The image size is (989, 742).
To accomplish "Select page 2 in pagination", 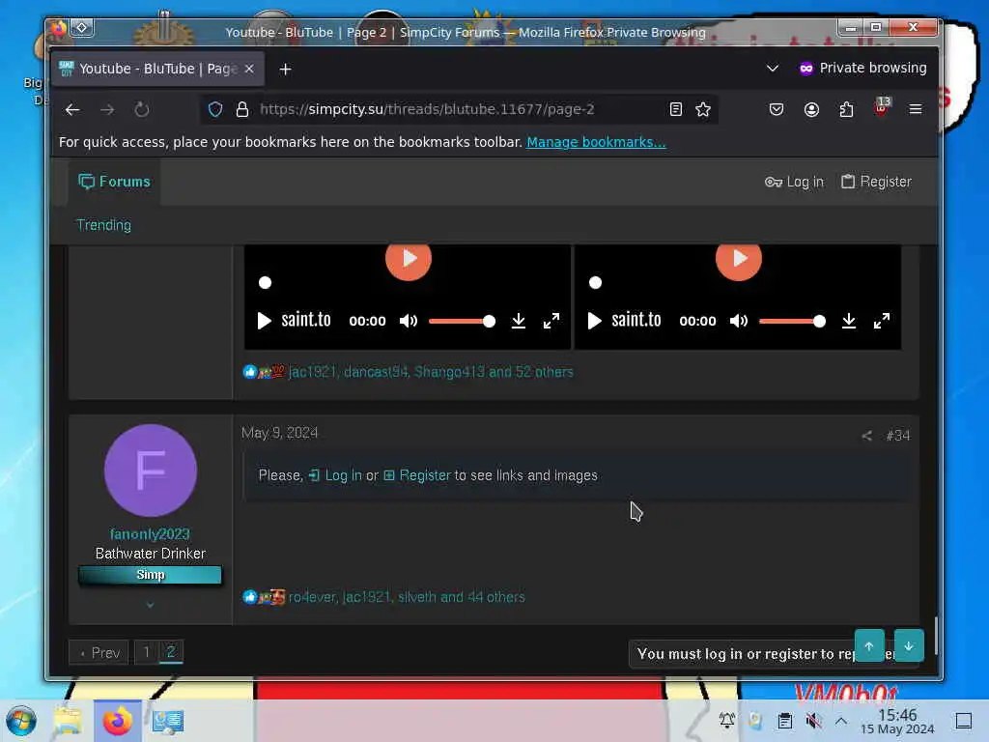I will (171, 652).
